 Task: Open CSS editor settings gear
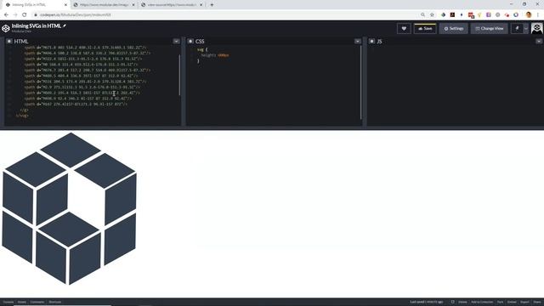click(190, 42)
